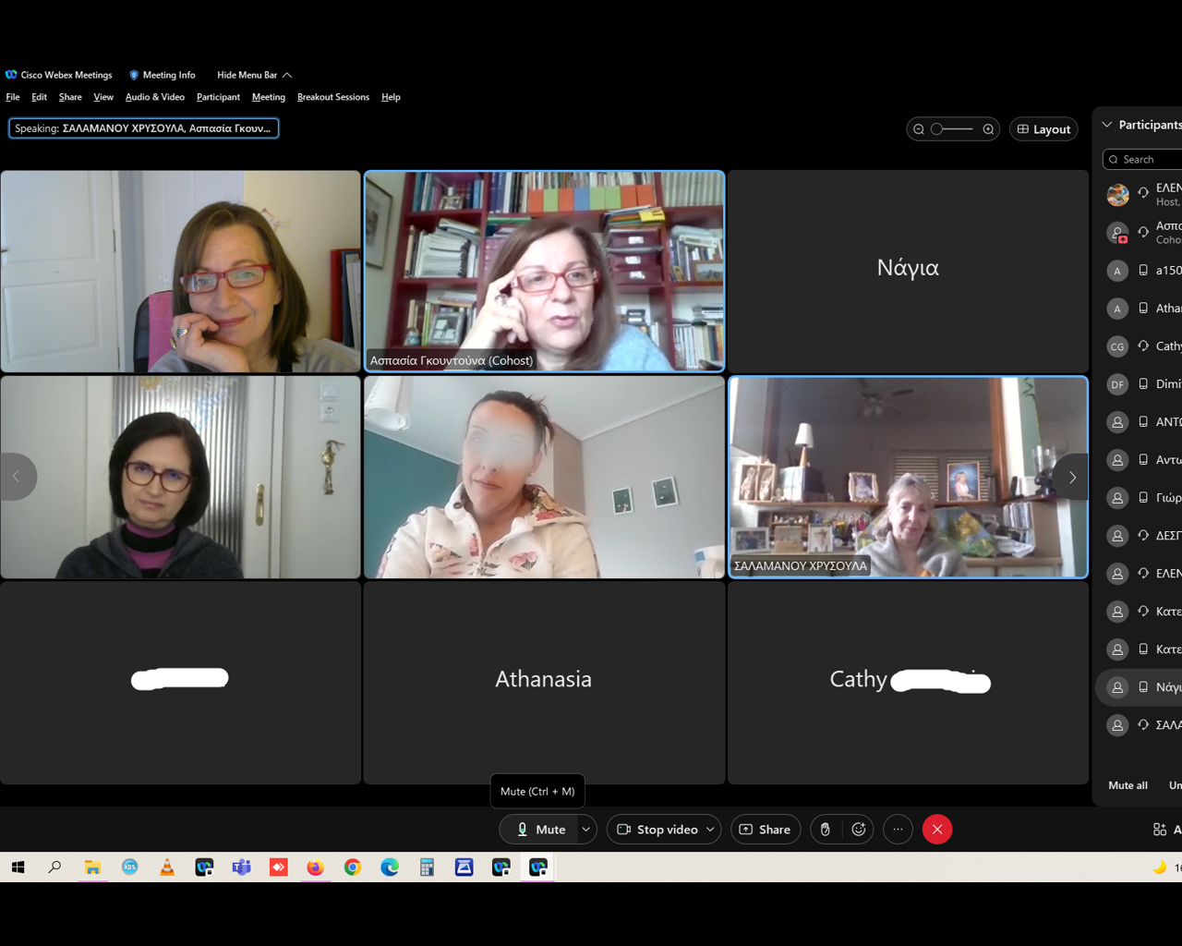
Task: Hide Menu Bar toggle
Action: 254,75
